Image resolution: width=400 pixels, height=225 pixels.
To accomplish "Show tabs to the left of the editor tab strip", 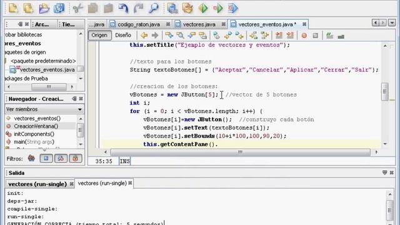I will (x=376, y=22).
